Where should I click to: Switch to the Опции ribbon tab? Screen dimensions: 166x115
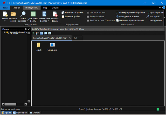point(55,8)
